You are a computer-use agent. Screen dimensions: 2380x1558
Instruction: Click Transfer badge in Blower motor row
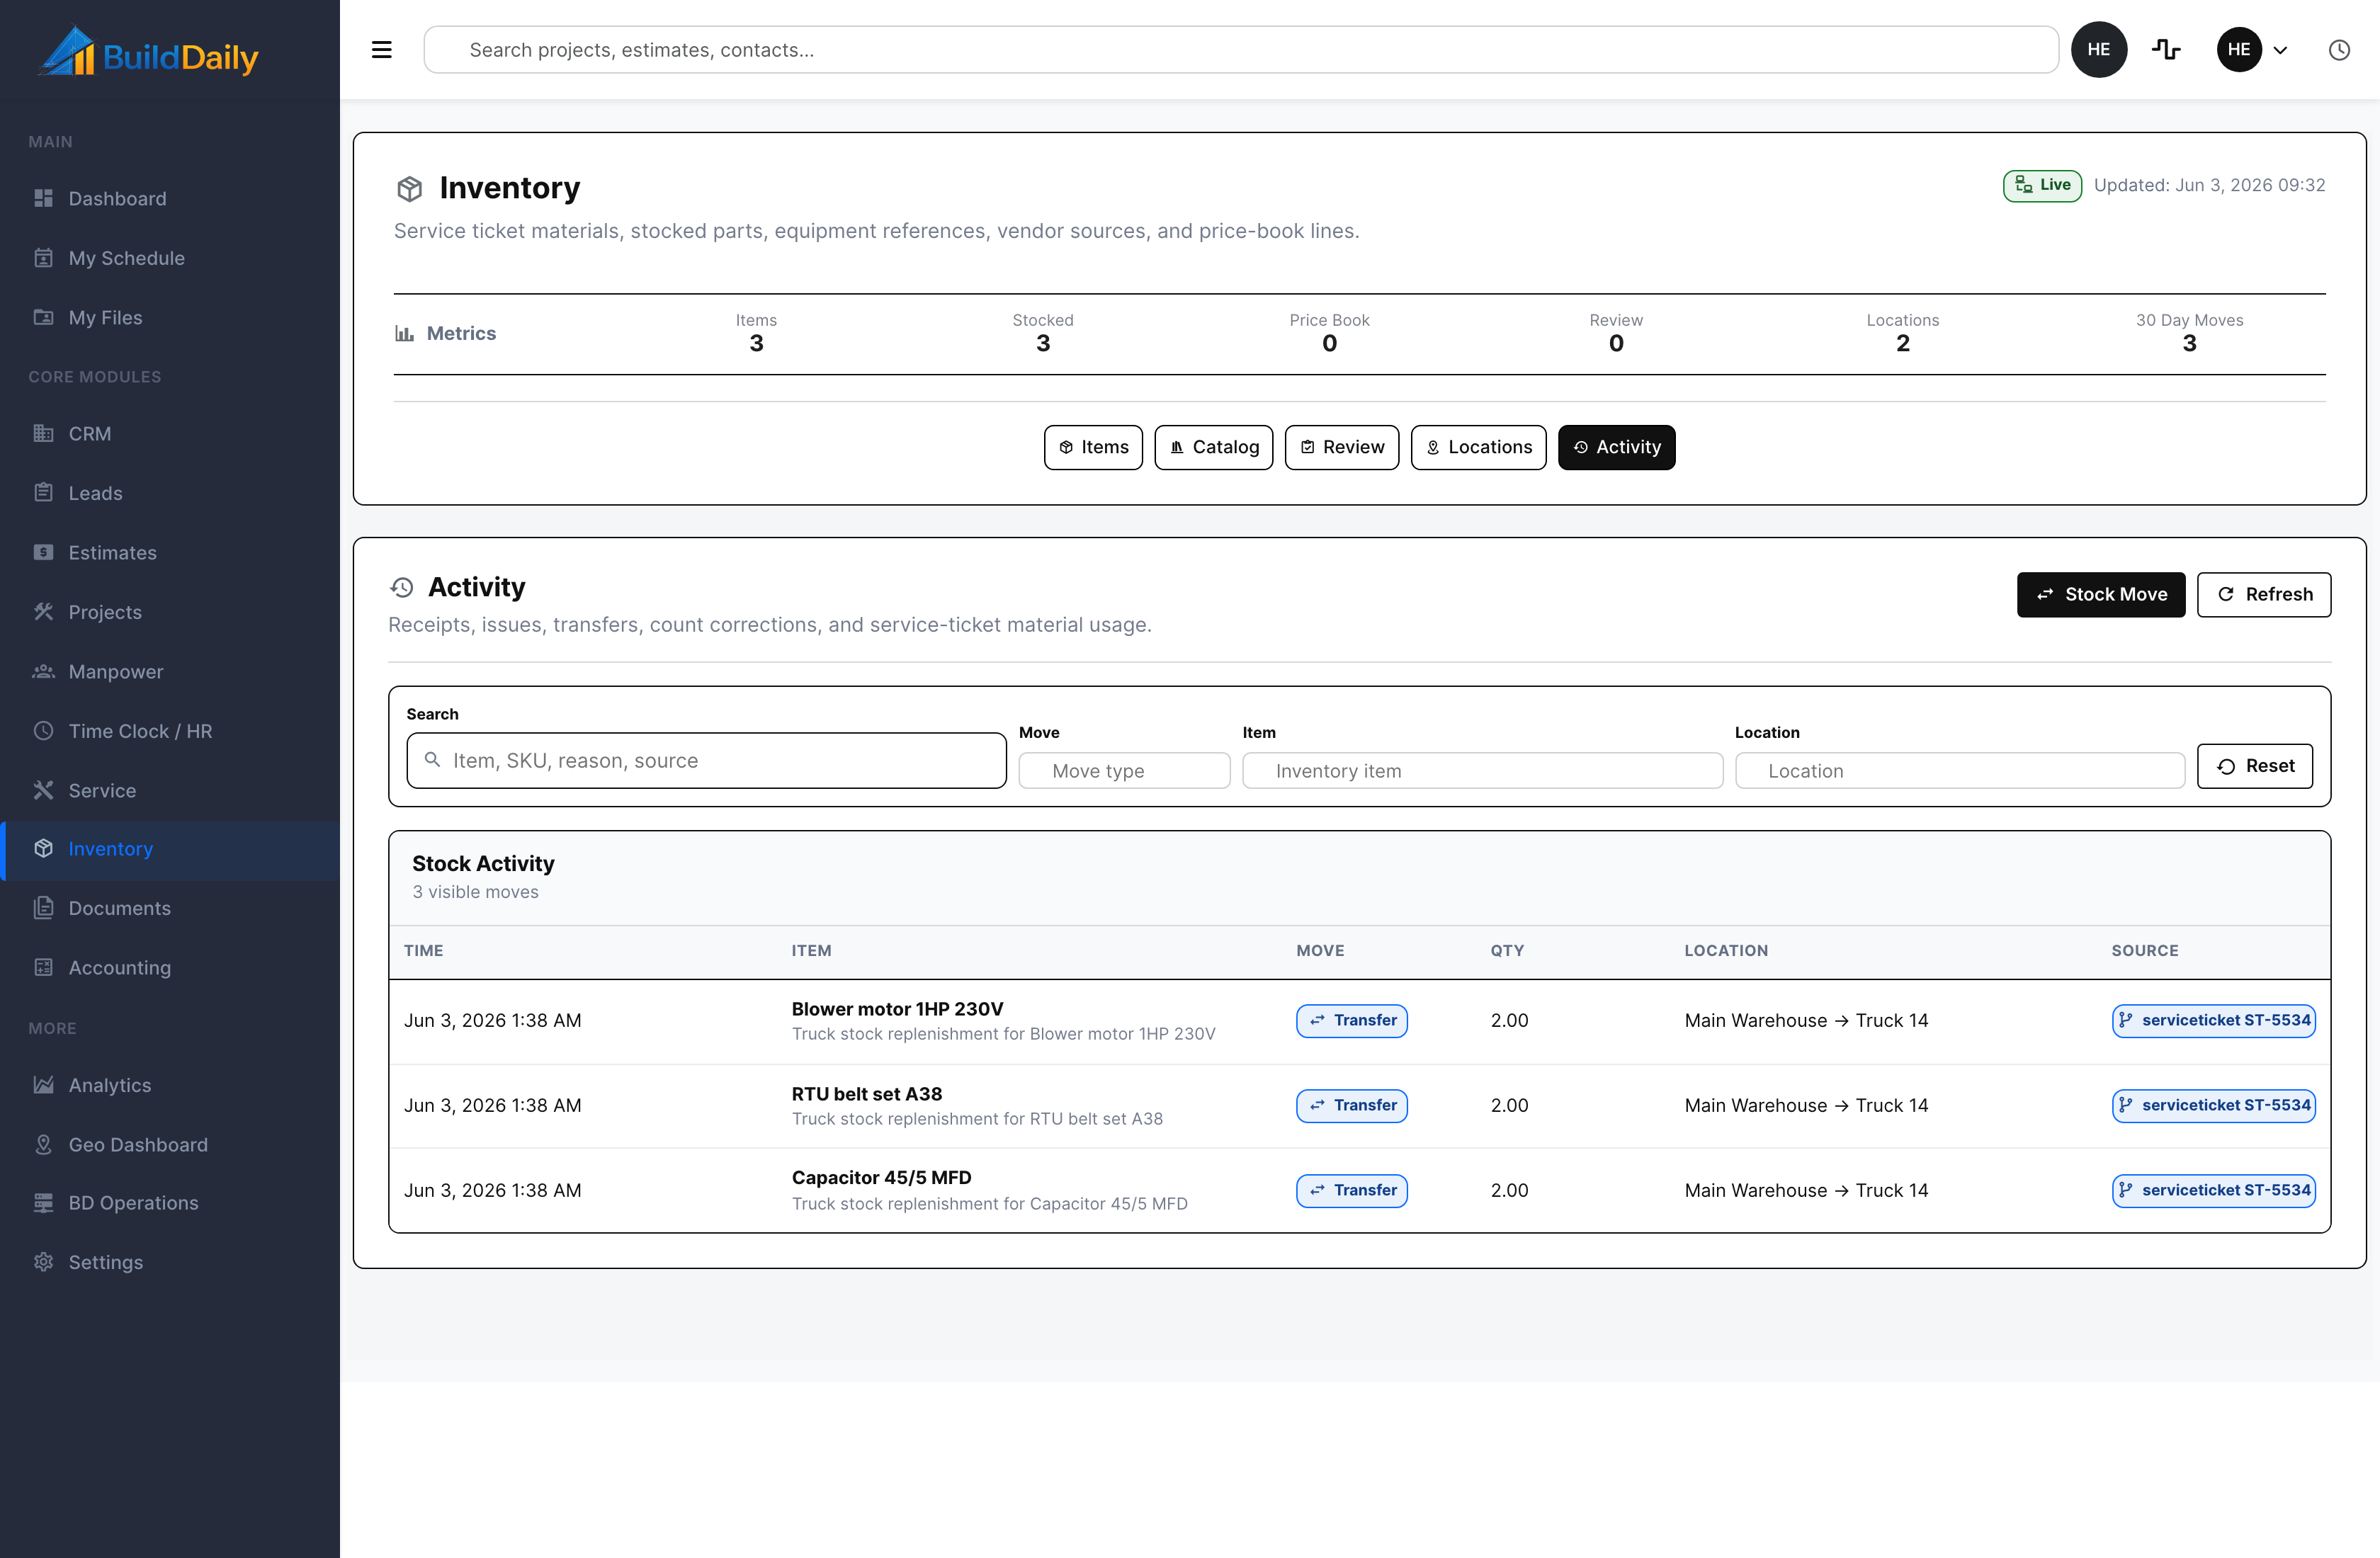click(x=1351, y=1021)
